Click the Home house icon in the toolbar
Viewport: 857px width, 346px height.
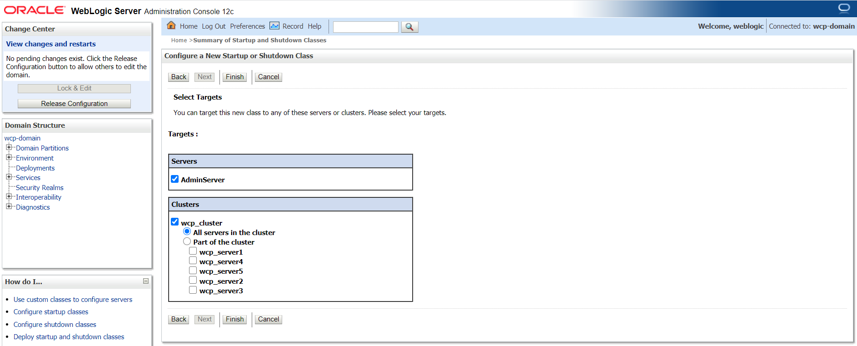(x=171, y=25)
